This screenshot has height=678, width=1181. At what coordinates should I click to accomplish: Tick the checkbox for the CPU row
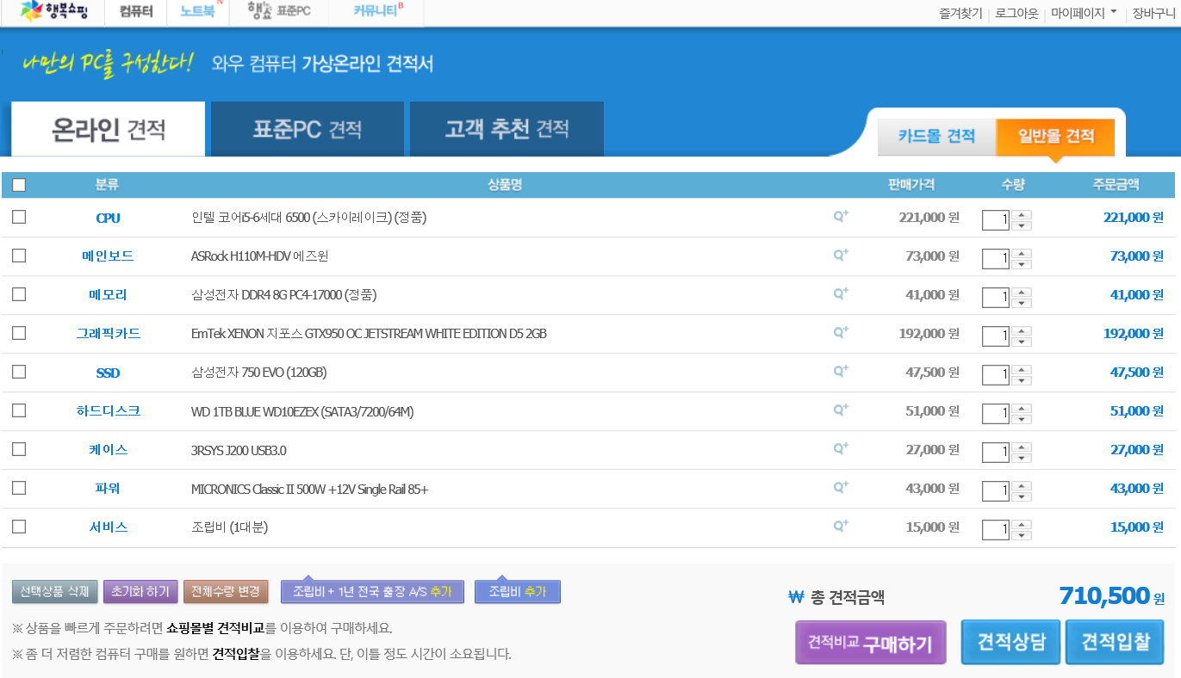click(19, 217)
